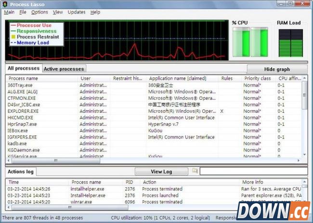Click the Process Restraint yellow legend swatch
Screen dimensions: 313x223
coord(13,37)
